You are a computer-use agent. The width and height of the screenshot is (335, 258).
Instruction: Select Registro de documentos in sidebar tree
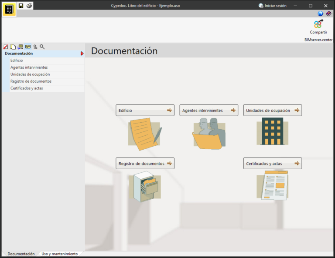pos(31,81)
